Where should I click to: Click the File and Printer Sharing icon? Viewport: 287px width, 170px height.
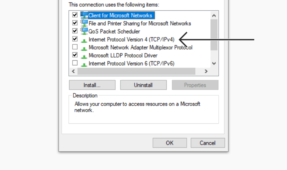coord(84,23)
